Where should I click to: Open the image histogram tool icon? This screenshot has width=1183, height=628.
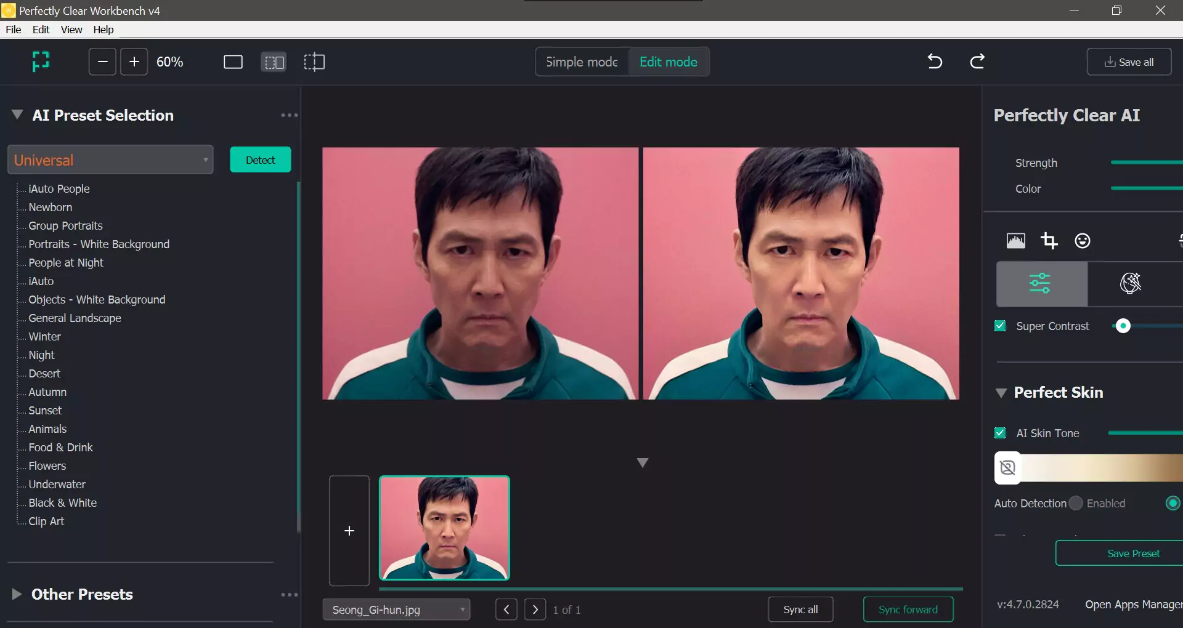click(1016, 241)
